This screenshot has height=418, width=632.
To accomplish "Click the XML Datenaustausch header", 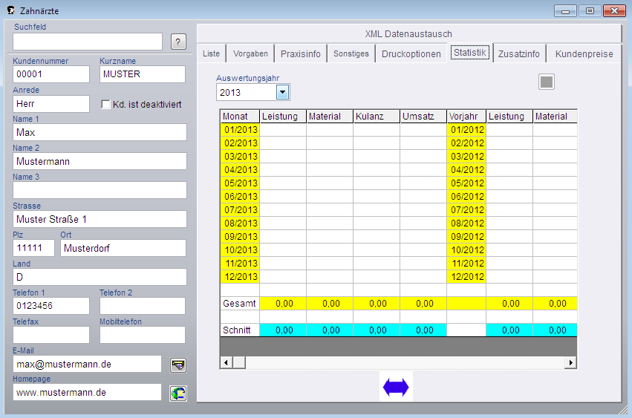I will 408,34.
